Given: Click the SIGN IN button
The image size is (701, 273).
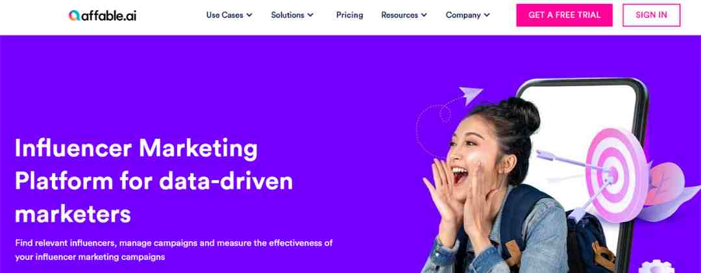Looking at the screenshot, I should click(x=652, y=15).
